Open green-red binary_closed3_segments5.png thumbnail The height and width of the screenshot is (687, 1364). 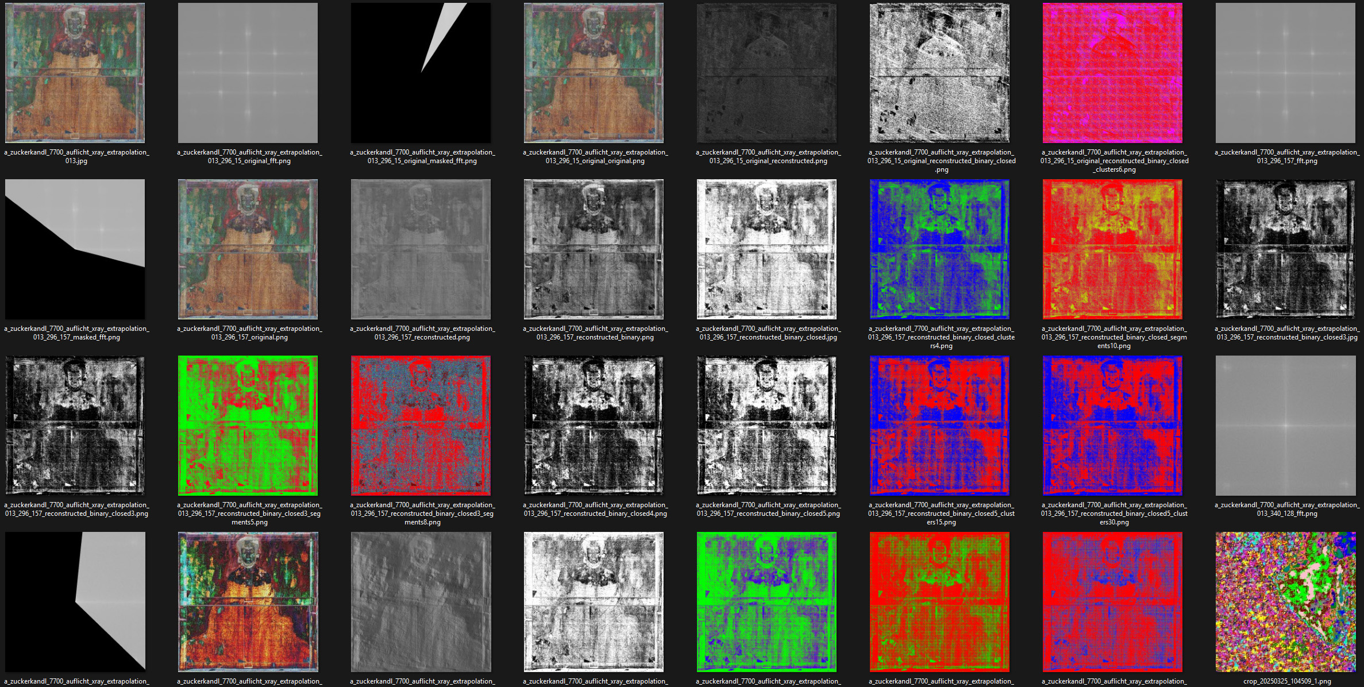[x=248, y=426]
